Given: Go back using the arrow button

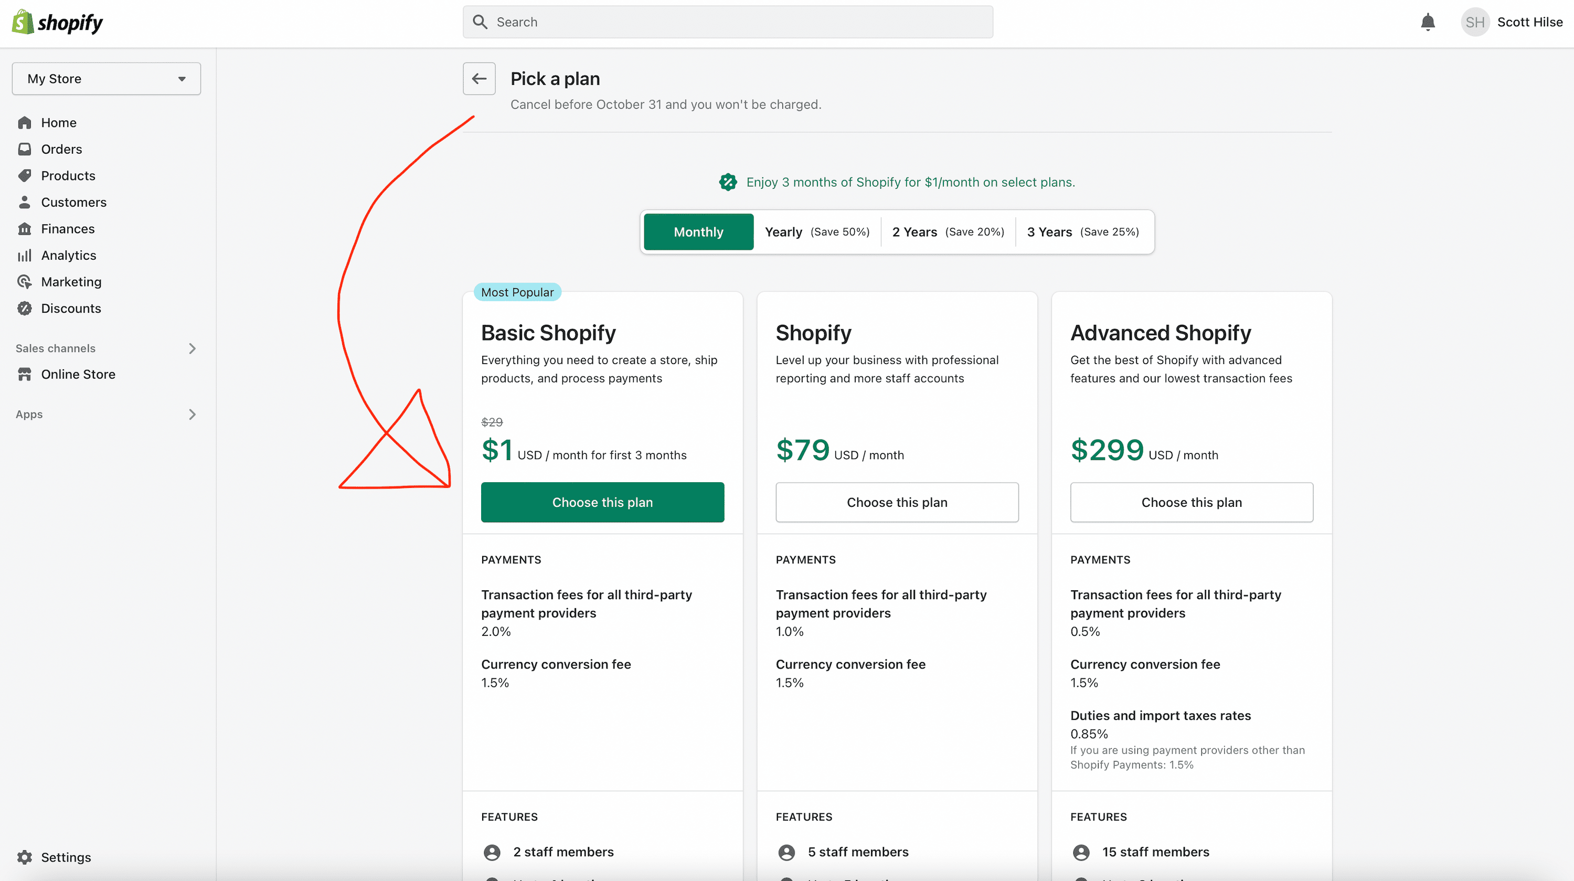Looking at the screenshot, I should pyautogui.click(x=479, y=79).
